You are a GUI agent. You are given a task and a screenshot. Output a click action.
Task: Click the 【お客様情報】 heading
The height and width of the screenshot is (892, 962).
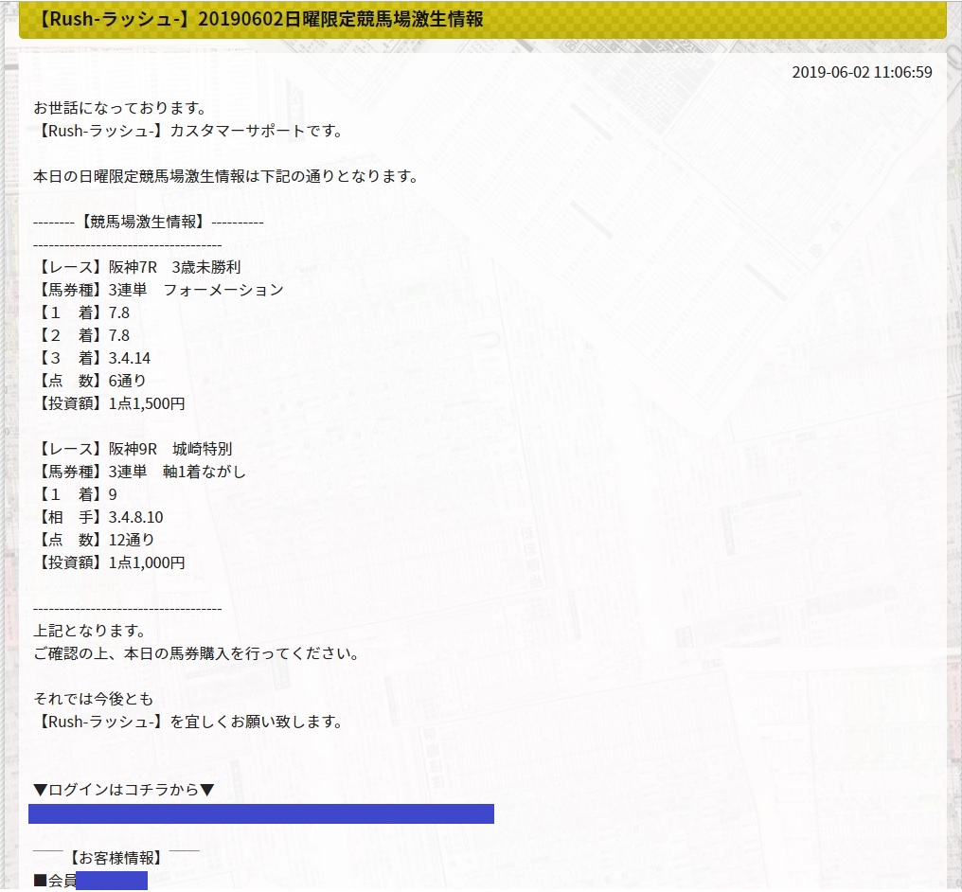pos(116,858)
